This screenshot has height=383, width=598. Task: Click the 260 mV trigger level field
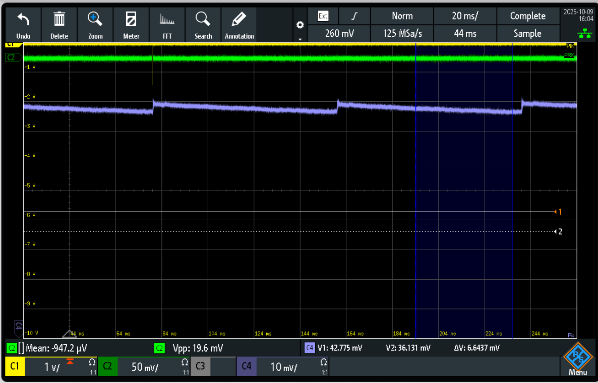339,34
